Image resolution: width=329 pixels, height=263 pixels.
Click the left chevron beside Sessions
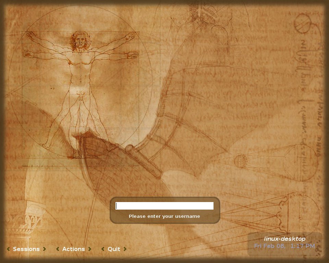coord(8,249)
